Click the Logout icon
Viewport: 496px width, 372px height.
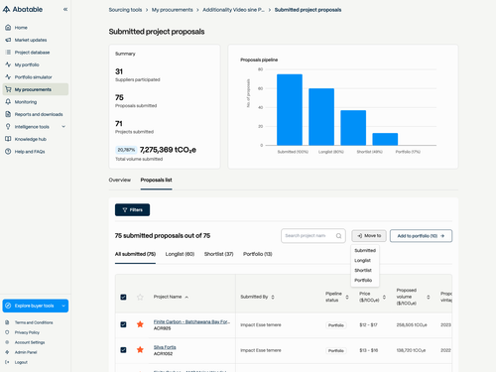7,362
